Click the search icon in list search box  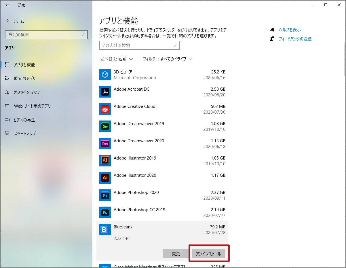coord(176,45)
